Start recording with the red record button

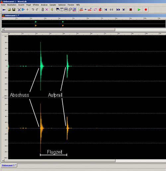146,10
